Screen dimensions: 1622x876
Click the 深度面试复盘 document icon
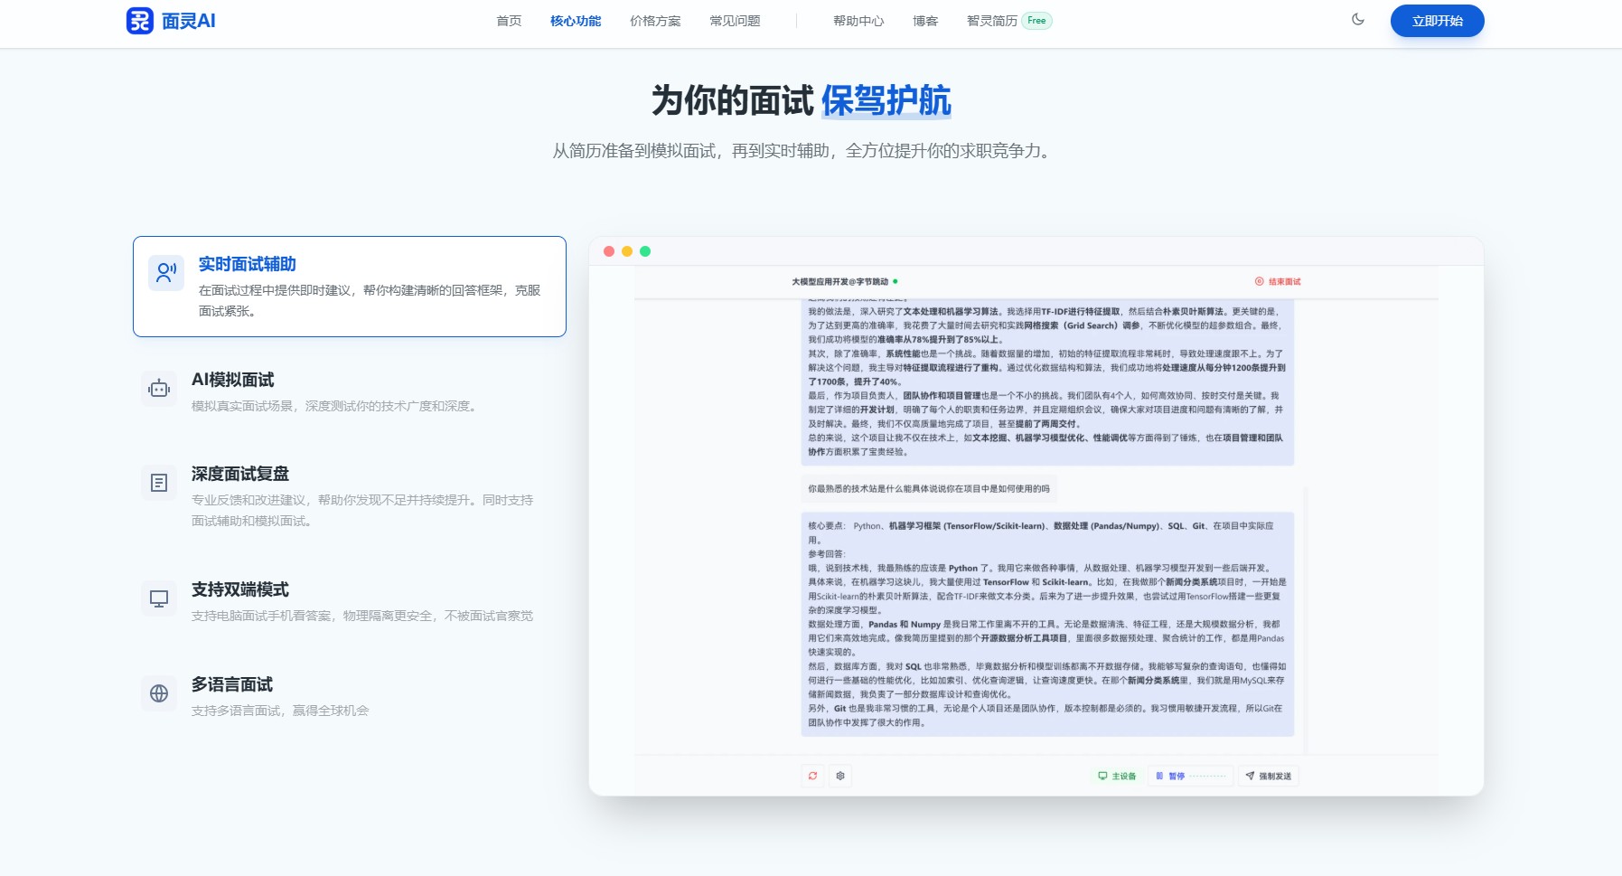tap(159, 483)
